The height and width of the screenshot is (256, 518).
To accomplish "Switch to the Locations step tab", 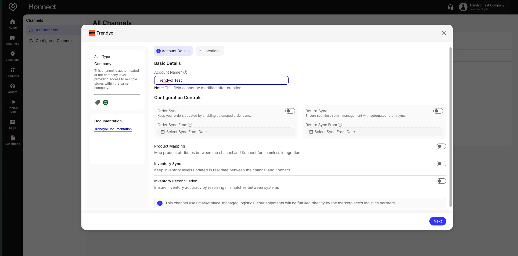I will 210,51.
